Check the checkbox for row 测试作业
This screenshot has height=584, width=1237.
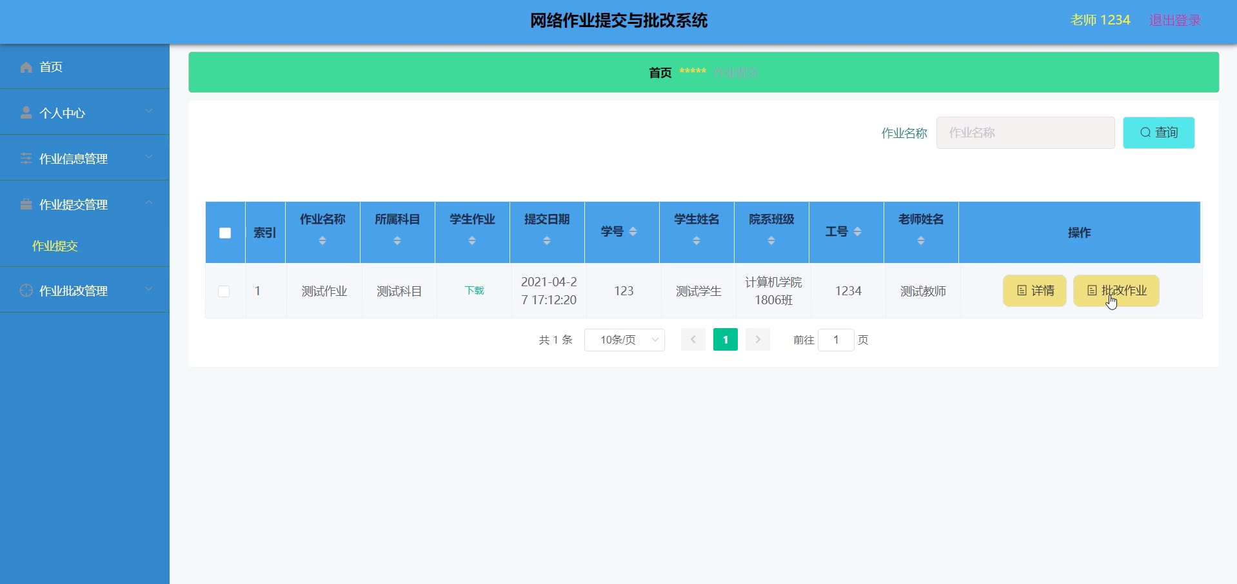pyautogui.click(x=224, y=291)
